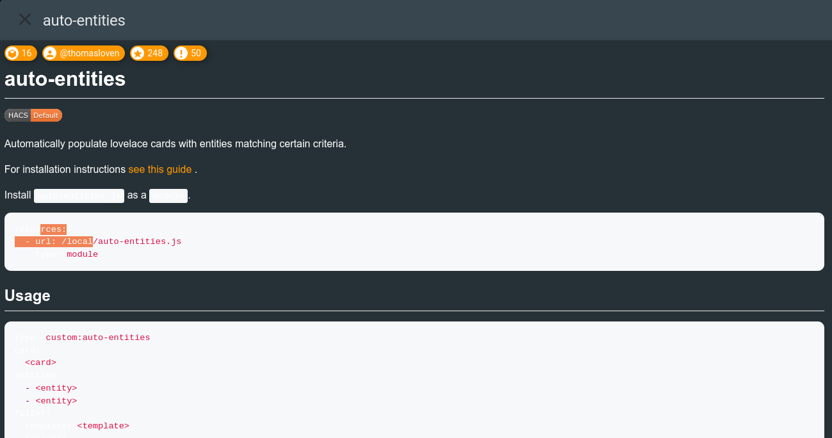Viewport: 832px width, 438px height.
Task: Reveal the hidden auto-entities.js inline code
Action: (79, 195)
